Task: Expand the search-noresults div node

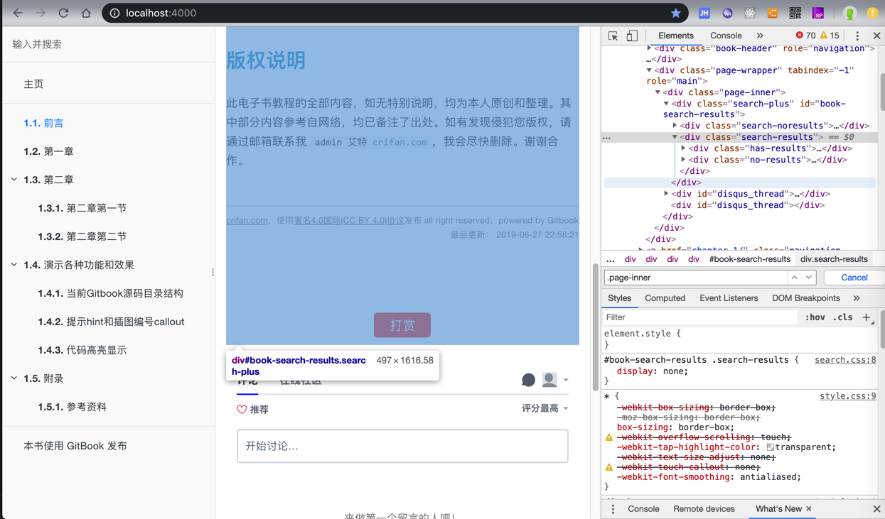Action: coord(675,126)
